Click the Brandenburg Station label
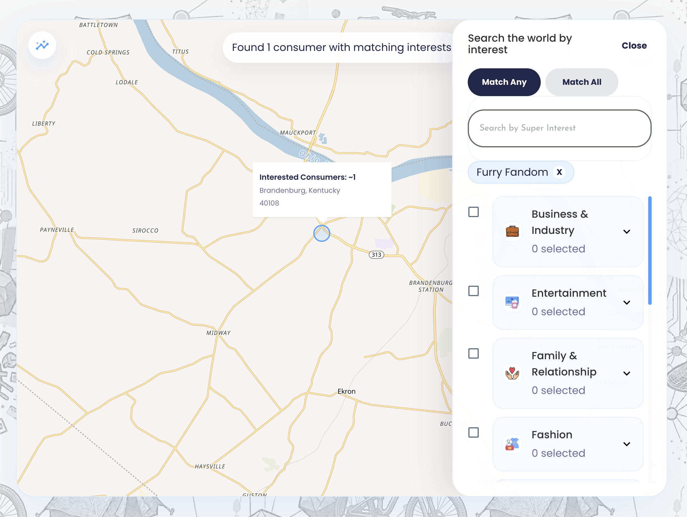The image size is (687, 517). [431, 286]
